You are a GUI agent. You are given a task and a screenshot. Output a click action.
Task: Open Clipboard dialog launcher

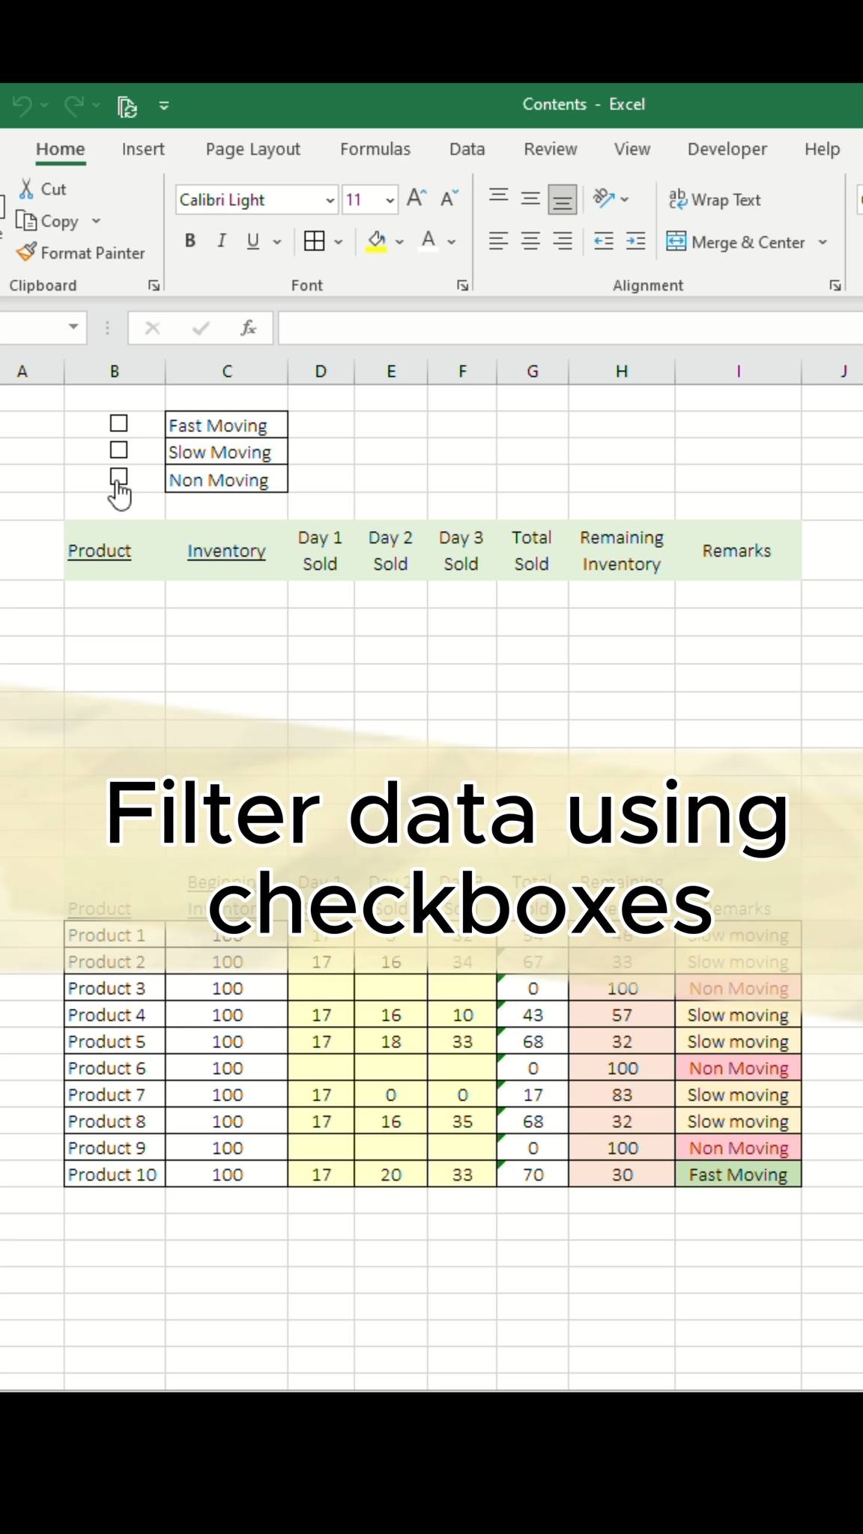pos(154,285)
